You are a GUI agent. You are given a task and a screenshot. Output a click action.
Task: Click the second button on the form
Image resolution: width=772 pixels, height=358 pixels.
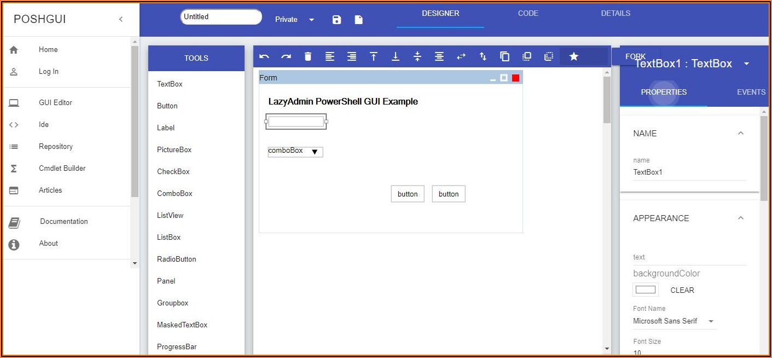coord(449,194)
